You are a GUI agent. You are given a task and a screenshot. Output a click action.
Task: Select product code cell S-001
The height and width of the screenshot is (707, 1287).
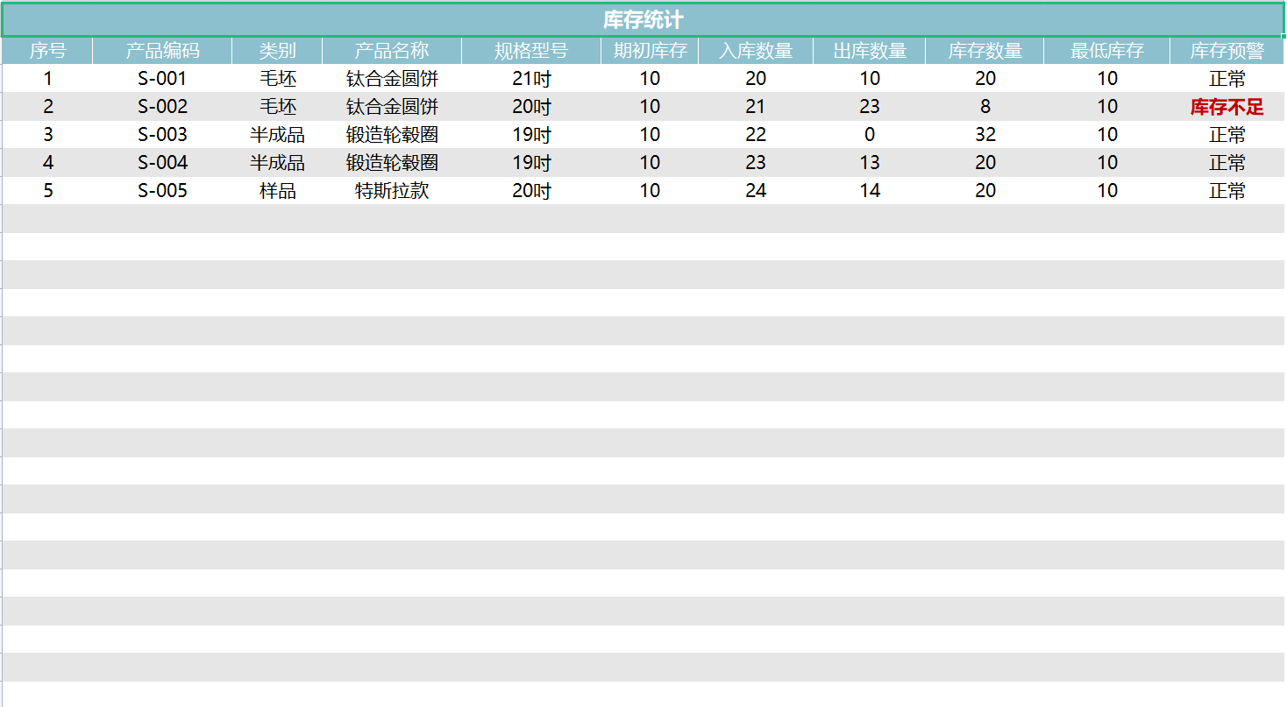[x=162, y=79]
